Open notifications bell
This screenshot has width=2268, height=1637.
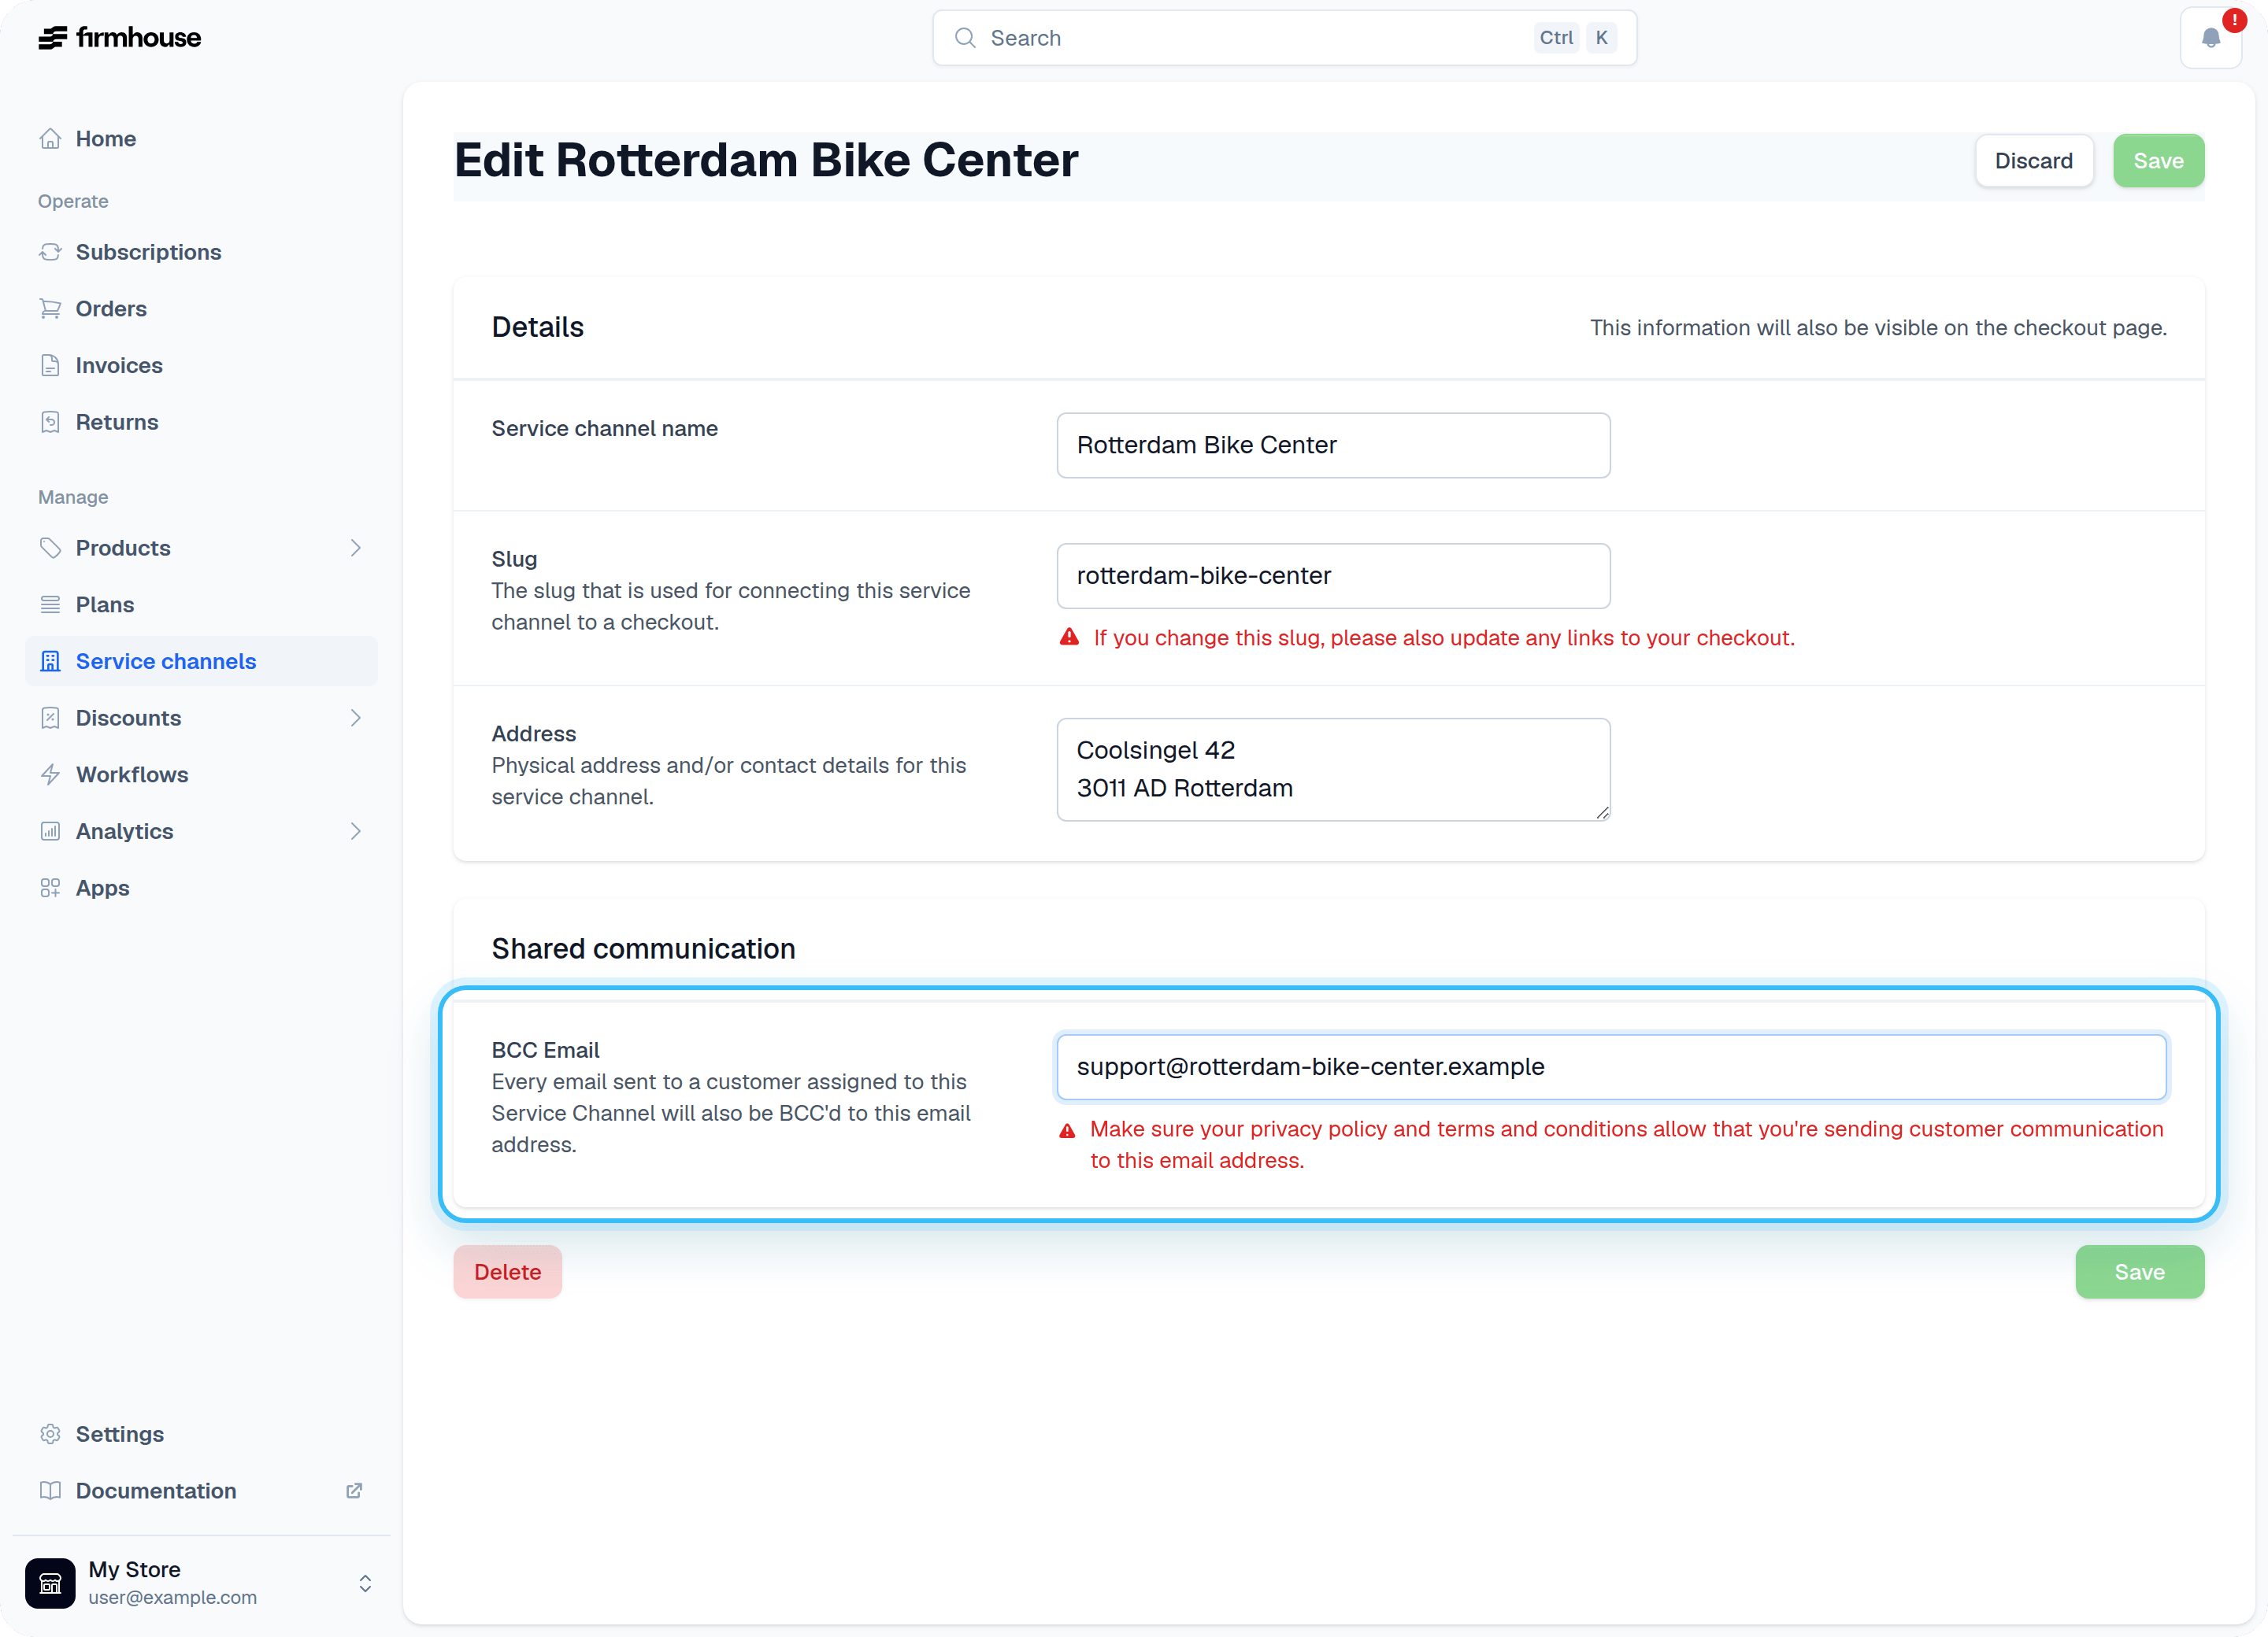pyautogui.click(x=2210, y=38)
